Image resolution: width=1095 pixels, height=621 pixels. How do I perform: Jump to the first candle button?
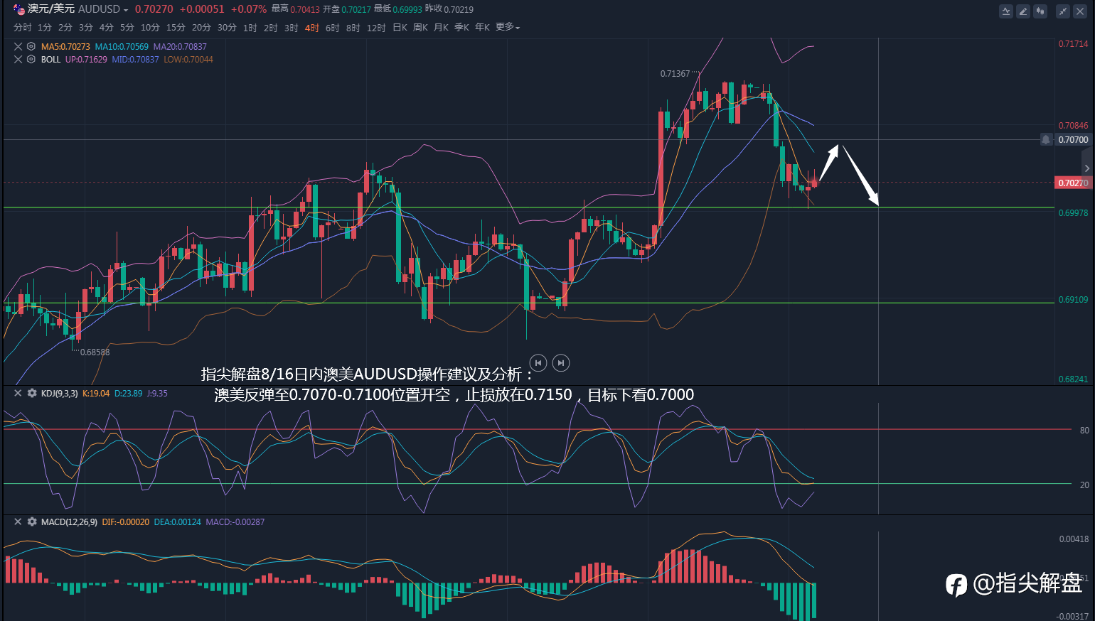pyautogui.click(x=538, y=363)
